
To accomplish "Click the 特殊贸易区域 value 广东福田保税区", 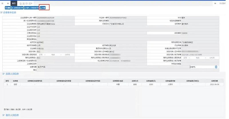I will click(187, 42).
